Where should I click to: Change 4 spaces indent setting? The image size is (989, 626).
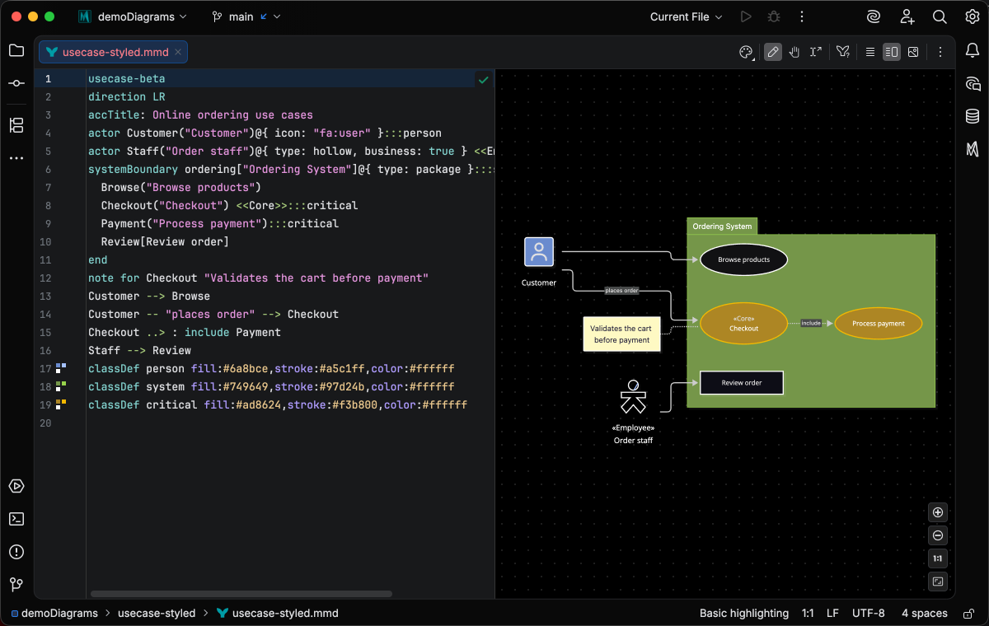click(x=925, y=613)
